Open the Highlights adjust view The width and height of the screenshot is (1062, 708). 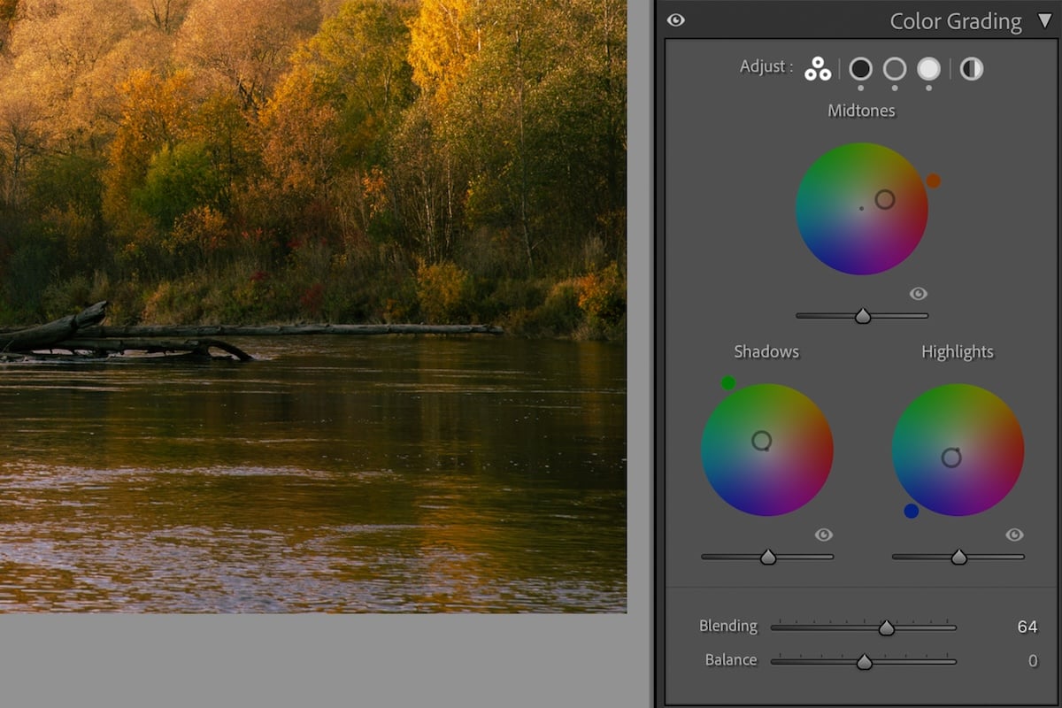[928, 69]
